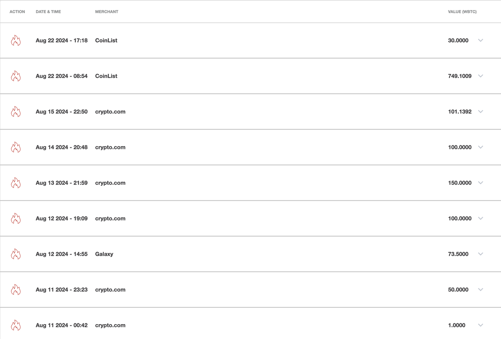Screen dimensions: 501x339
Task: Expand the 1.0000 WBTC transaction chevron
Action: 481,325
